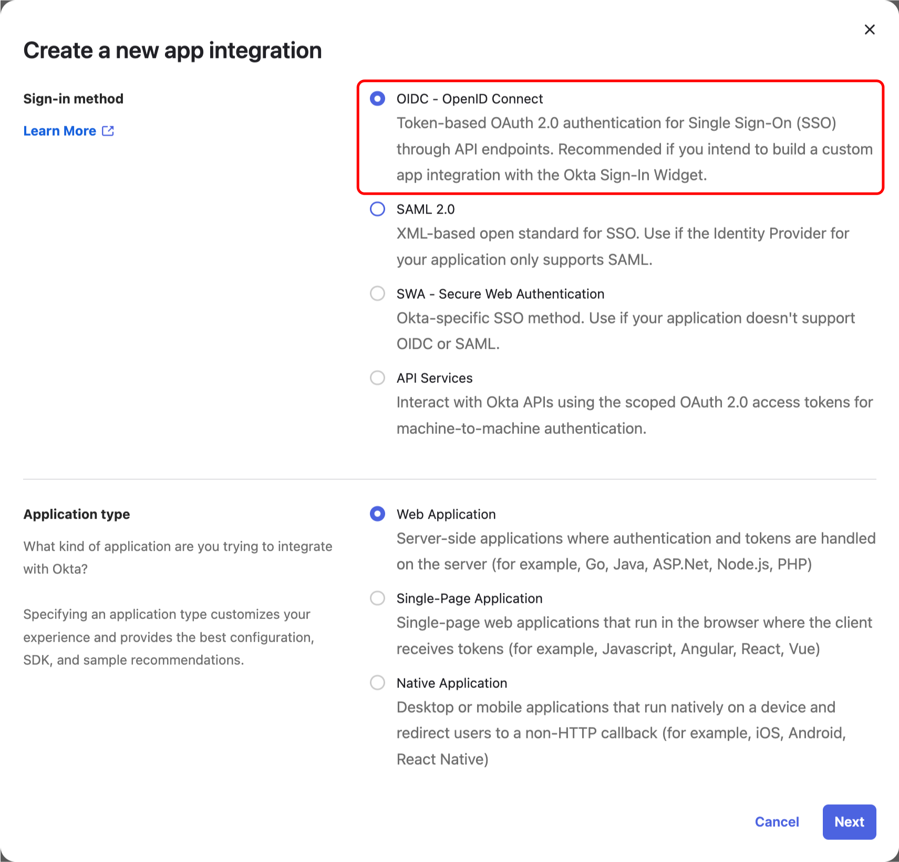Choose API Services sign-in method
899x862 pixels.
click(x=377, y=378)
